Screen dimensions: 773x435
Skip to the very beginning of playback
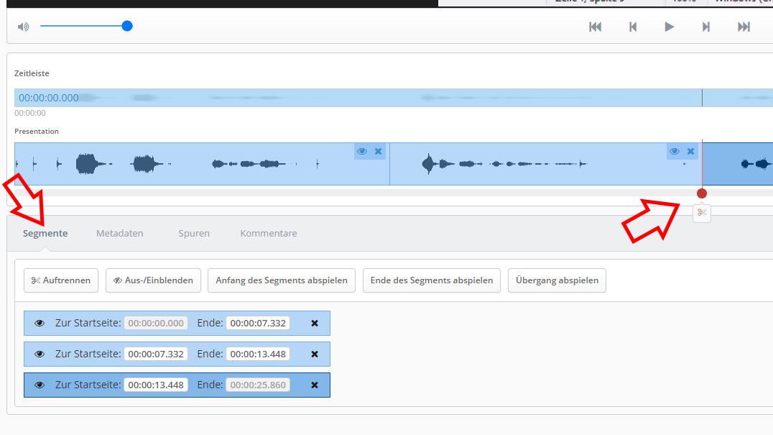pyautogui.click(x=595, y=27)
